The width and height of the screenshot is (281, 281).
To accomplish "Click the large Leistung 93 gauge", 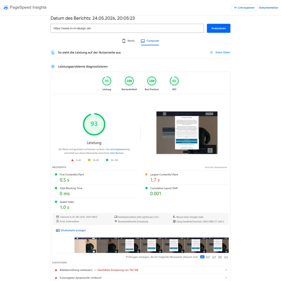I will pos(94,124).
